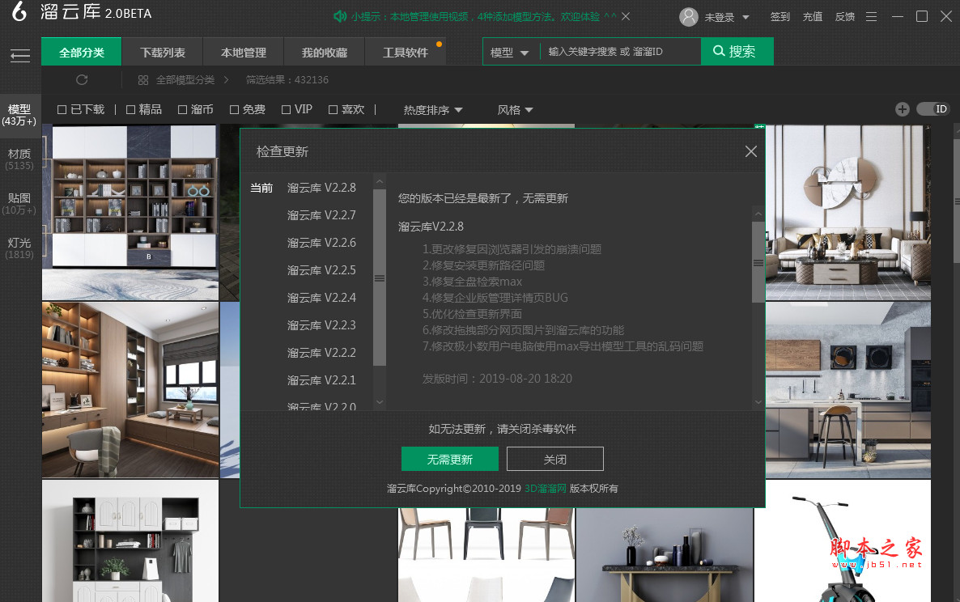Click the 溜云库 logo icon
Image resolution: width=960 pixels, height=602 pixels.
coord(18,13)
